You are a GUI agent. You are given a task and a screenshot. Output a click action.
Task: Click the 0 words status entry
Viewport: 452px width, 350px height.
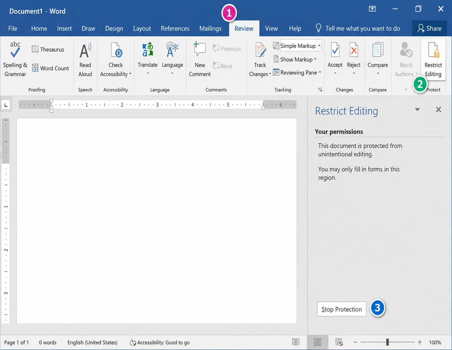[x=48, y=342]
